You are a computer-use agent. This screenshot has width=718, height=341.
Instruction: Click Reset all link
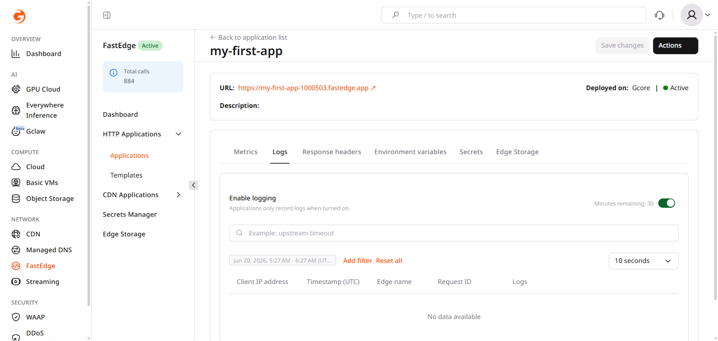389,261
